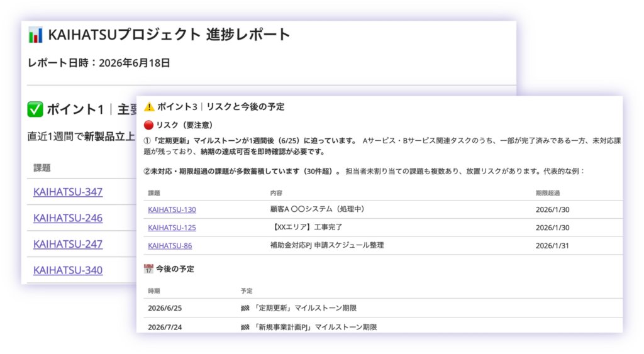Open the KAIHATSU-246 issue link
Viewport: 644px width, 354px height.
[x=68, y=218]
